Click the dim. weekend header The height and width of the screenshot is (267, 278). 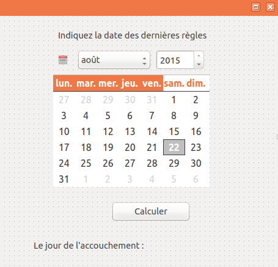tap(196, 83)
